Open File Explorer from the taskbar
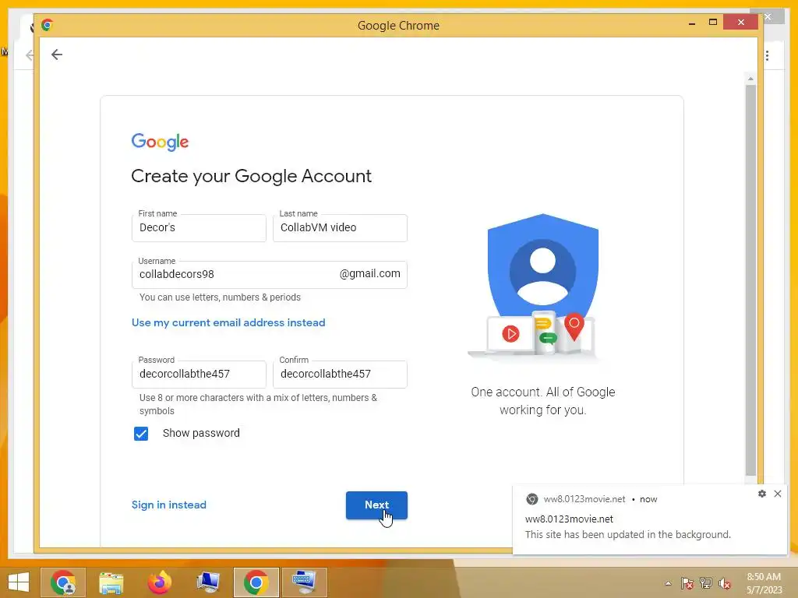This screenshot has width=798, height=598. pyautogui.click(x=111, y=582)
